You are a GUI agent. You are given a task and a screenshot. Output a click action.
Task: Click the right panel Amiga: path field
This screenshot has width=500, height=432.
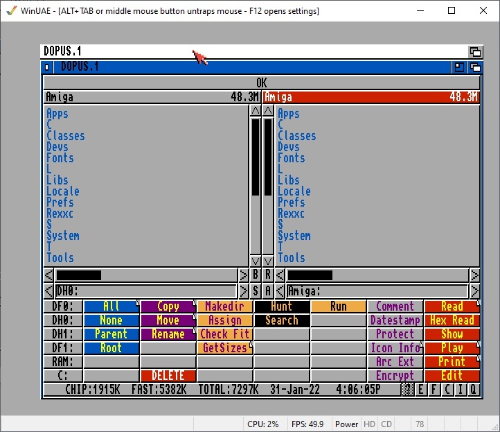(377, 291)
